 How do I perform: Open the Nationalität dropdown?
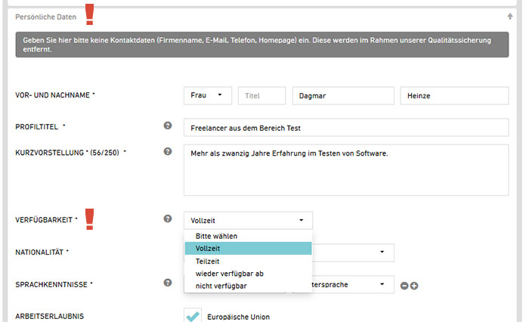[352, 252]
